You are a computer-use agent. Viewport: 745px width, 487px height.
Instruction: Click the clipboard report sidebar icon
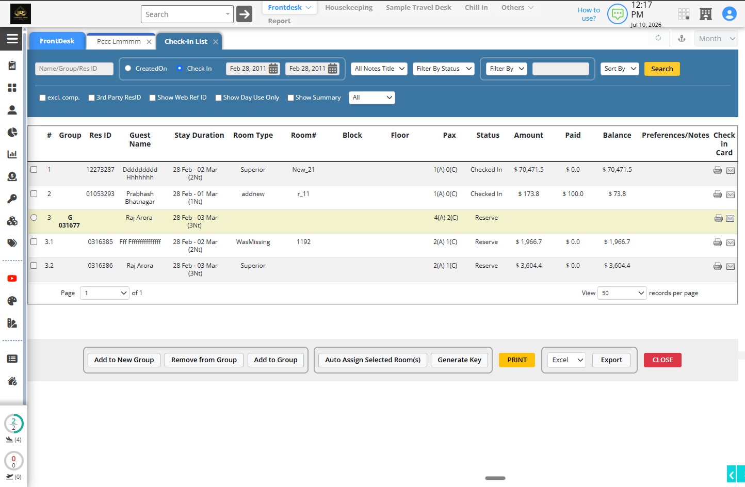(12, 66)
